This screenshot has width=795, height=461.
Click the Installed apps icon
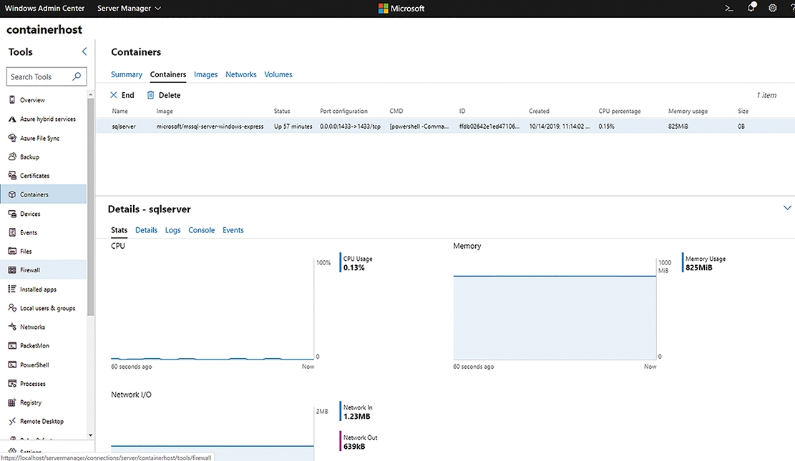click(12, 289)
